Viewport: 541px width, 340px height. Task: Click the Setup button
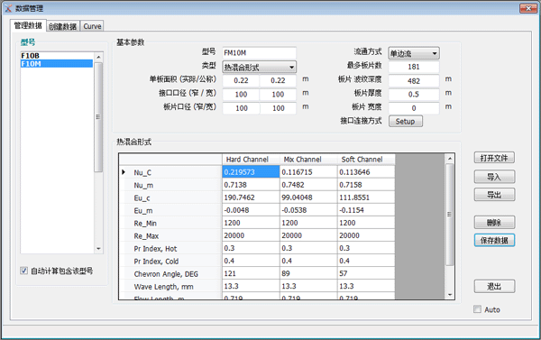tap(406, 121)
